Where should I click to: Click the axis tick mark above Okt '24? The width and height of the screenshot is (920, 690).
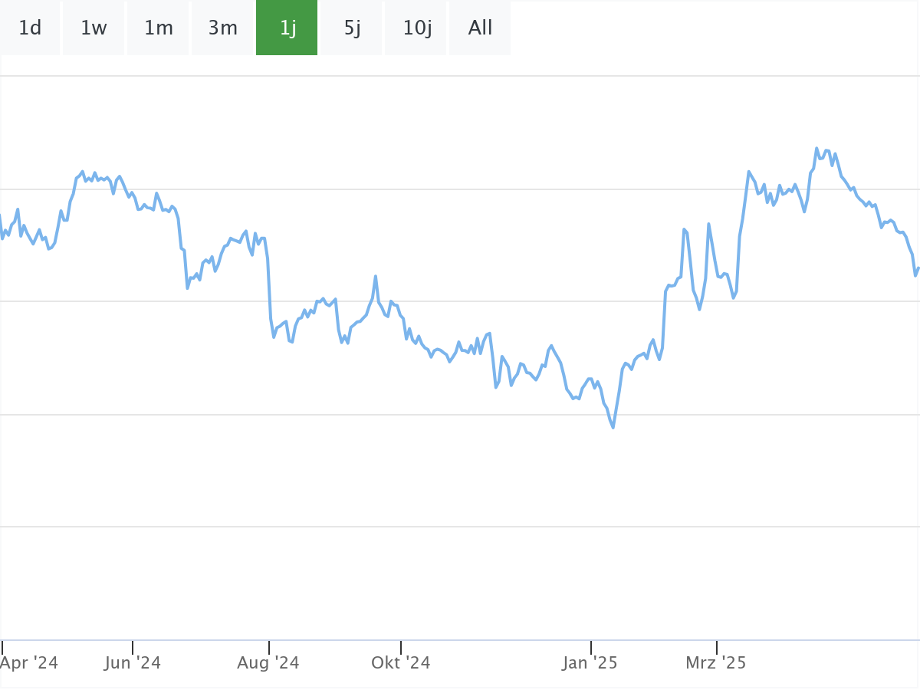(x=401, y=648)
